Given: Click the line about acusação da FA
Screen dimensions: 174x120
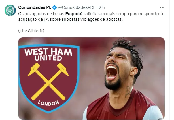Looking at the screenshot, I should coord(71,19).
